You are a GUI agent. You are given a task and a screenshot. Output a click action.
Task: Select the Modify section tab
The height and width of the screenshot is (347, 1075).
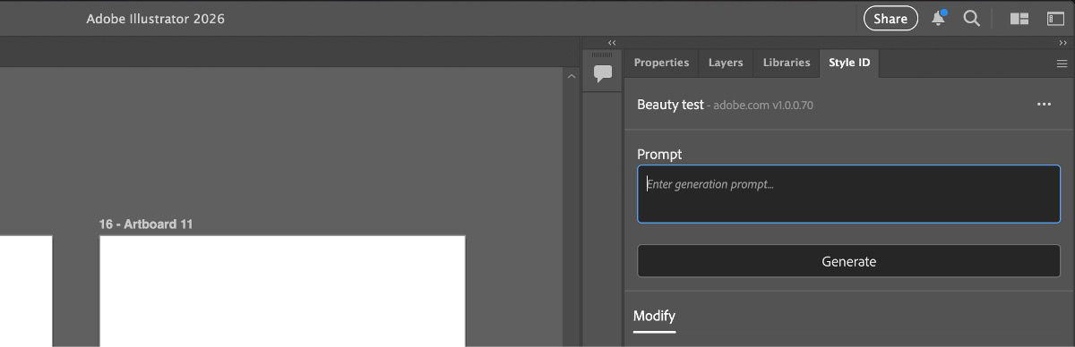click(x=654, y=317)
